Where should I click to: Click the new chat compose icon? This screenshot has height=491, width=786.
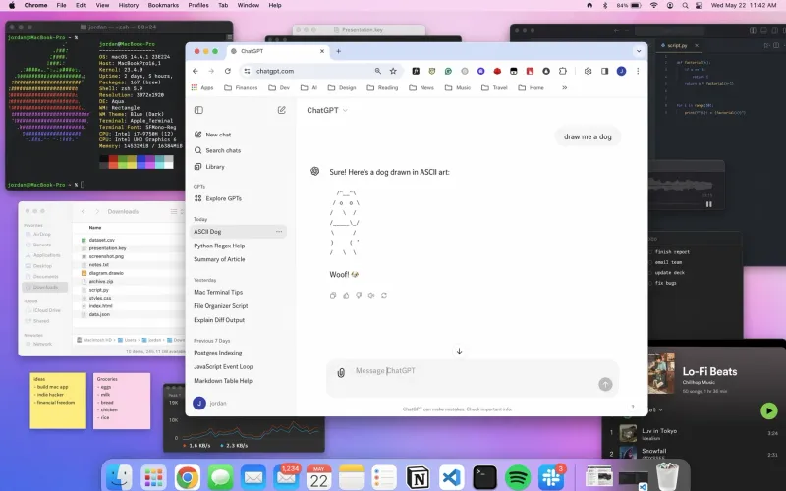pos(282,111)
